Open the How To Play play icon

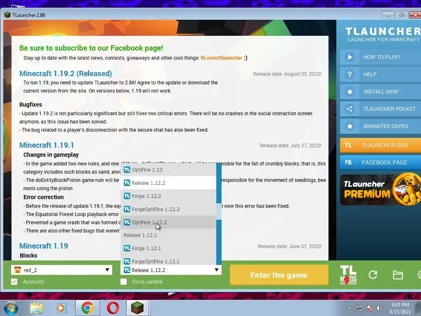pyautogui.click(x=349, y=57)
